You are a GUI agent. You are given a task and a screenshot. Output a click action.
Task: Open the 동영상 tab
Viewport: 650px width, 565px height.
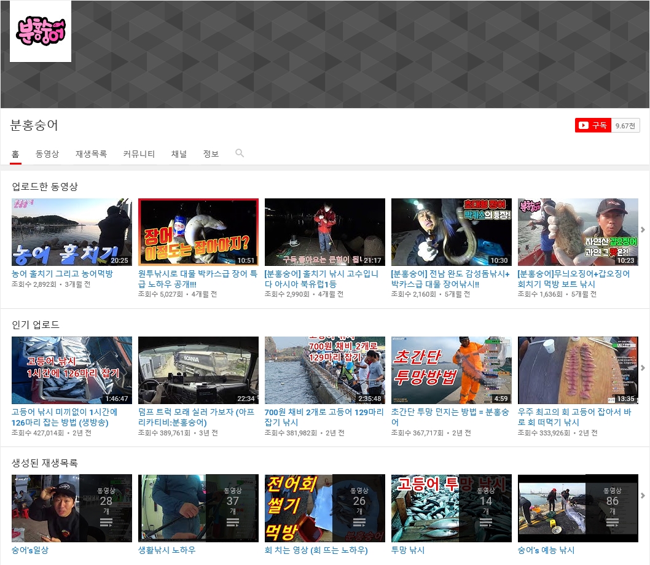pos(47,154)
